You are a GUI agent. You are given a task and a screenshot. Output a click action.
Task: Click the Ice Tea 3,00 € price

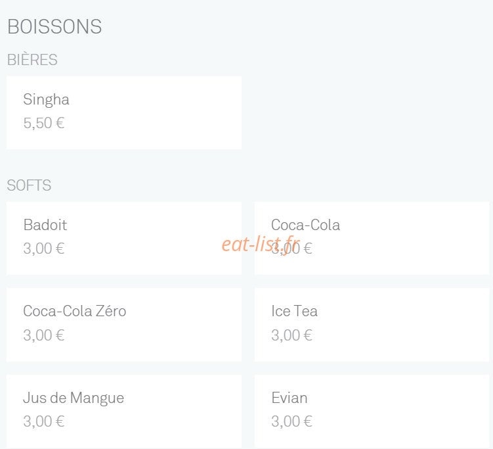pos(291,335)
